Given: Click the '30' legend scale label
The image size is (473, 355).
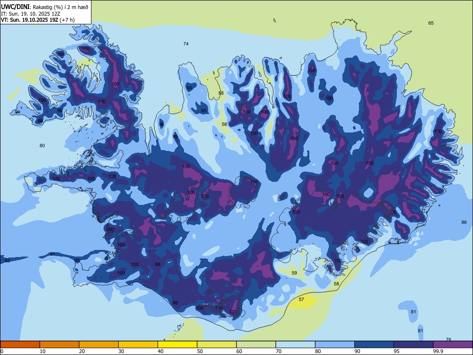Looking at the screenshot, I should (x=121, y=351).
